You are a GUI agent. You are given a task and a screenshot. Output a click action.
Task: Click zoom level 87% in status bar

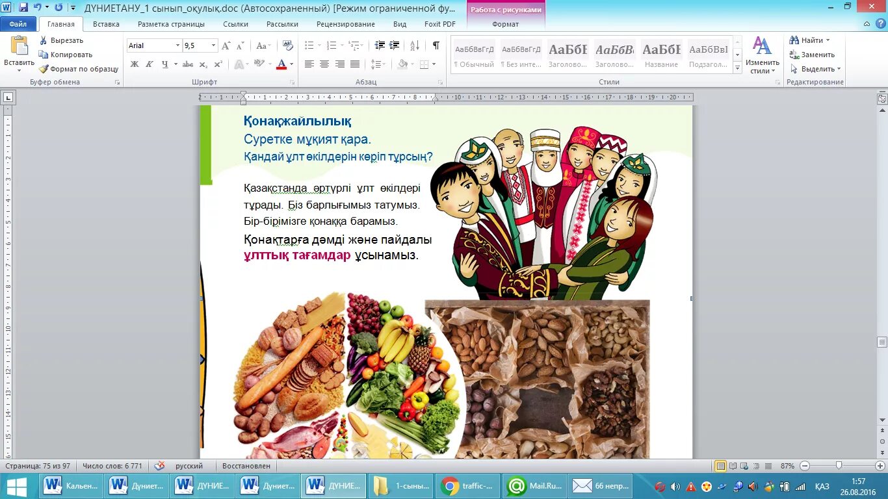pos(787,466)
